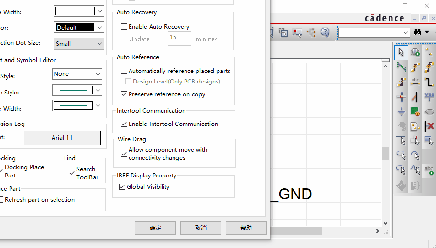Click the Auto Recovery minutes input field
This screenshot has height=248, width=436.
[x=179, y=39]
